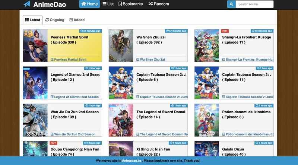Viewport: 298px width, 165px height.
Task: Click list icon beside Legend of Sword Domain series link
Action: click(x=138, y=134)
